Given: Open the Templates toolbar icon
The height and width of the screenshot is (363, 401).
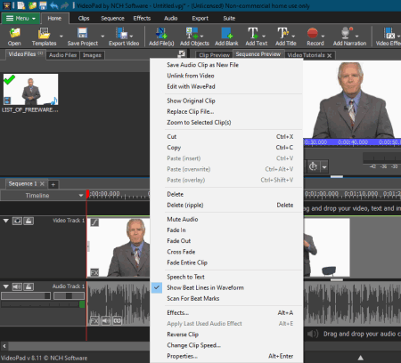Looking at the screenshot, I should (44, 33).
